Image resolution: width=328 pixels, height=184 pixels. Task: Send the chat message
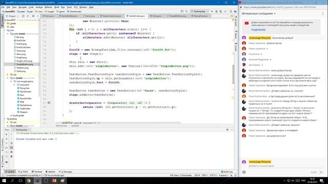coord(321,172)
